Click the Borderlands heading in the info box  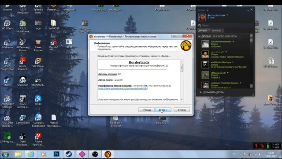point(139,62)
